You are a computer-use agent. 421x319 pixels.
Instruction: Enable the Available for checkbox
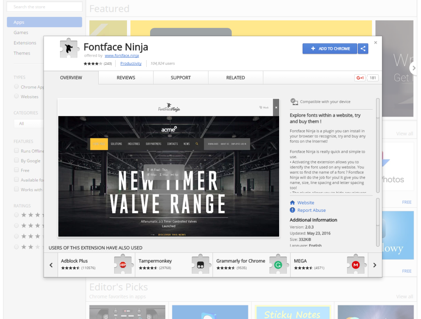pyautogui.click(x=16, y=179)
